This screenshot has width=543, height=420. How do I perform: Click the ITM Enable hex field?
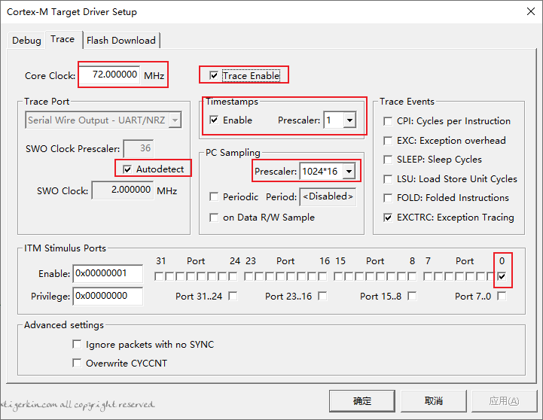pos(108,273)
